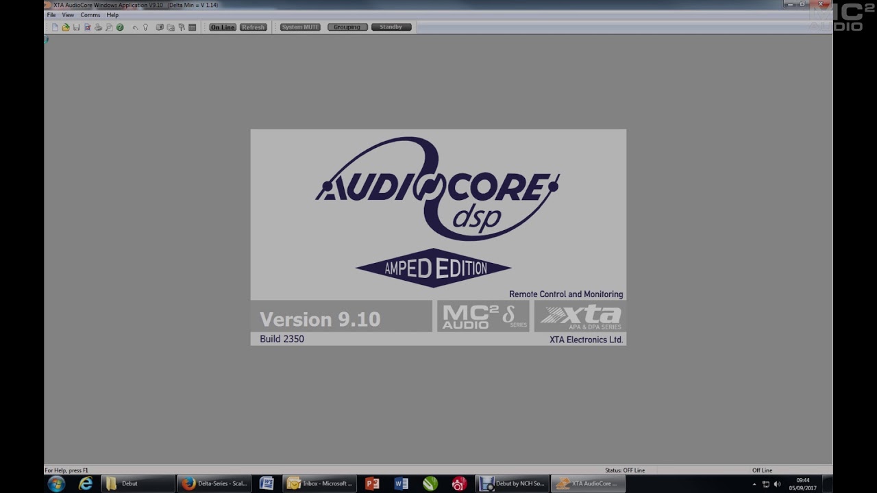Click the Standby button
877x493 pixels.
[x=391, y=27]
